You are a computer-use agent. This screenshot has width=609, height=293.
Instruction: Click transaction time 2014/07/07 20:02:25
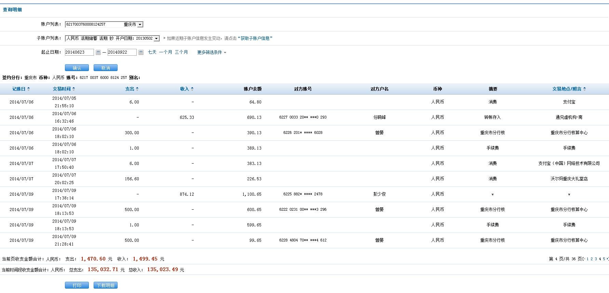pyautogui.click(x=64, y=179)
